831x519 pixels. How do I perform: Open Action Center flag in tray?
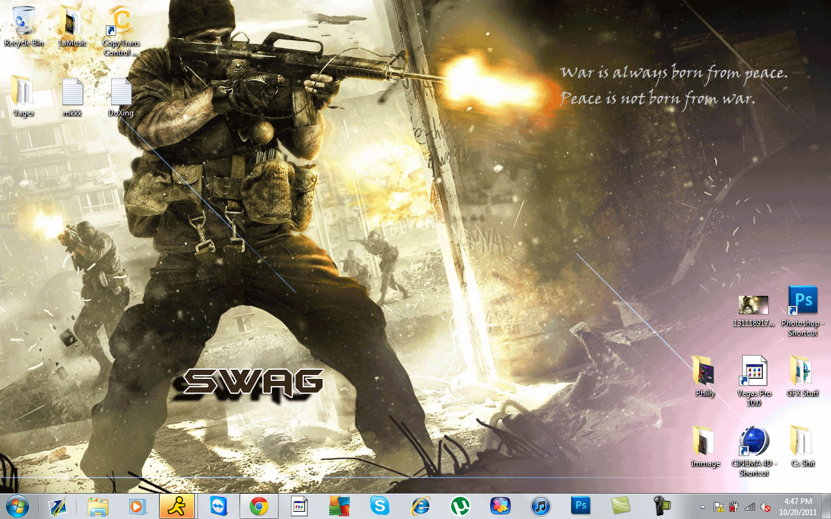click(x=719, y=507)
